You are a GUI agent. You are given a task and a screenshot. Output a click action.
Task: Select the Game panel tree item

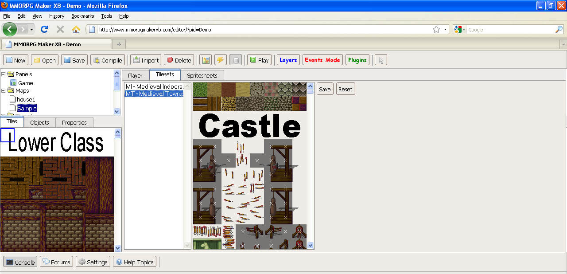(x=26, y=83)
